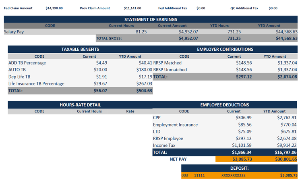Click the QC Additional Tax label
The height and width of the screenshot is (183, 302).
click(244, 8)
